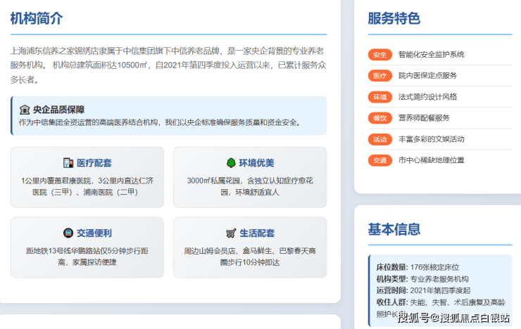The width and height of the screenshot is (521, 329).
Task: Click text 市中心稀缺地理位置
Action: tap(432, 160)
